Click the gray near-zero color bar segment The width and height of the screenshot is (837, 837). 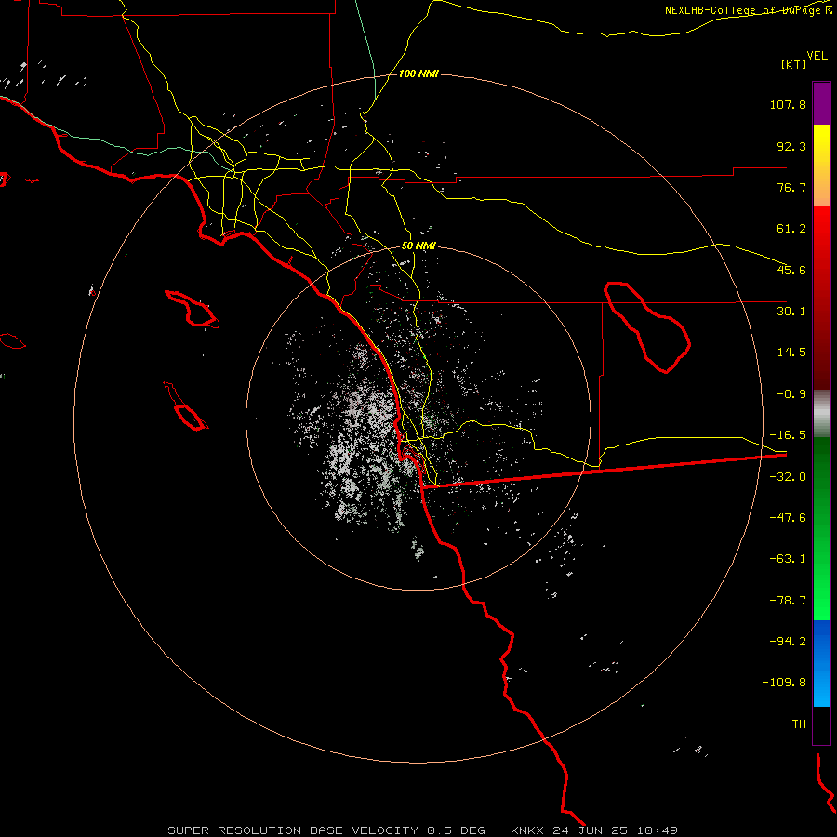click(x=821, y=414)
